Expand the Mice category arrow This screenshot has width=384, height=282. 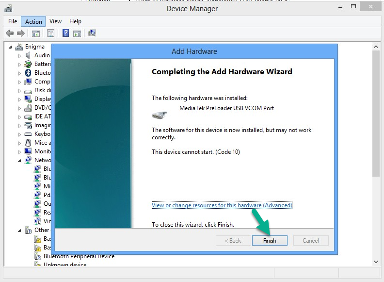pos(19,143)
